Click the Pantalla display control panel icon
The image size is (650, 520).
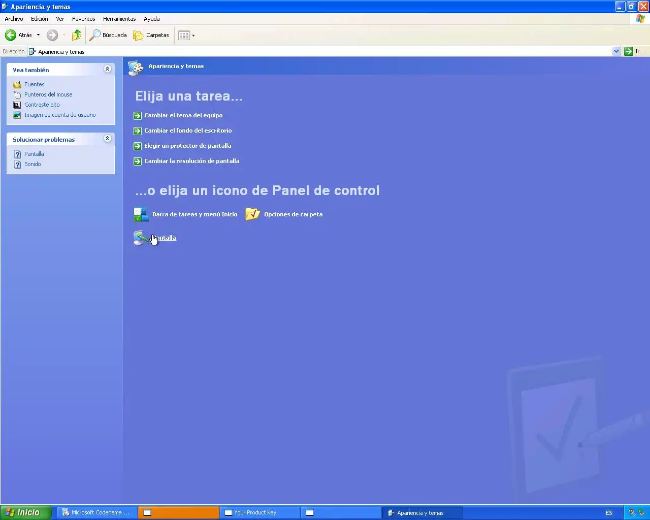point(141,238)
